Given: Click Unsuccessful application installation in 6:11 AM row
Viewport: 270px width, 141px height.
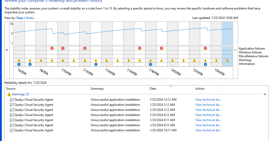Looking at the screenshot, I should [x=115, y=120].
